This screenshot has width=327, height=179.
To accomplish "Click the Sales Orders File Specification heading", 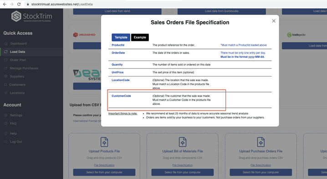I will click(190, 22).
